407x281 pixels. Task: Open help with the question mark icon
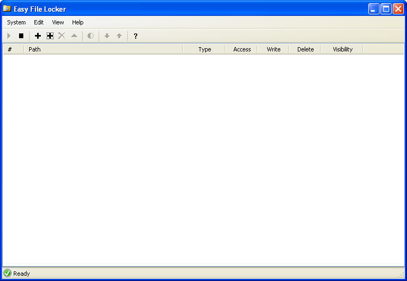[x=136, y=36]
